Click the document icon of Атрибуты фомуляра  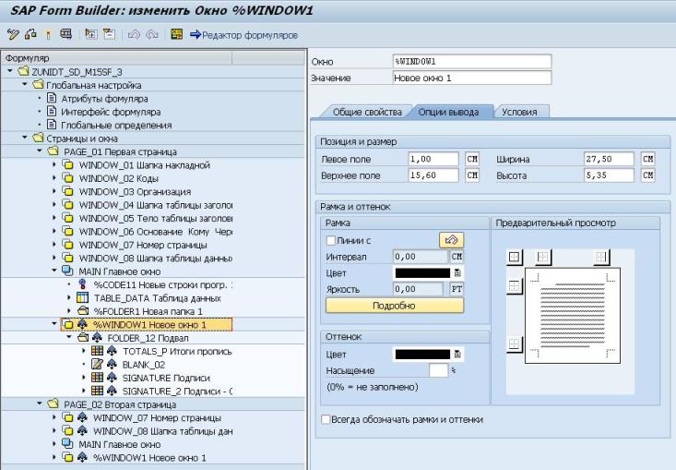coord(52,99)
